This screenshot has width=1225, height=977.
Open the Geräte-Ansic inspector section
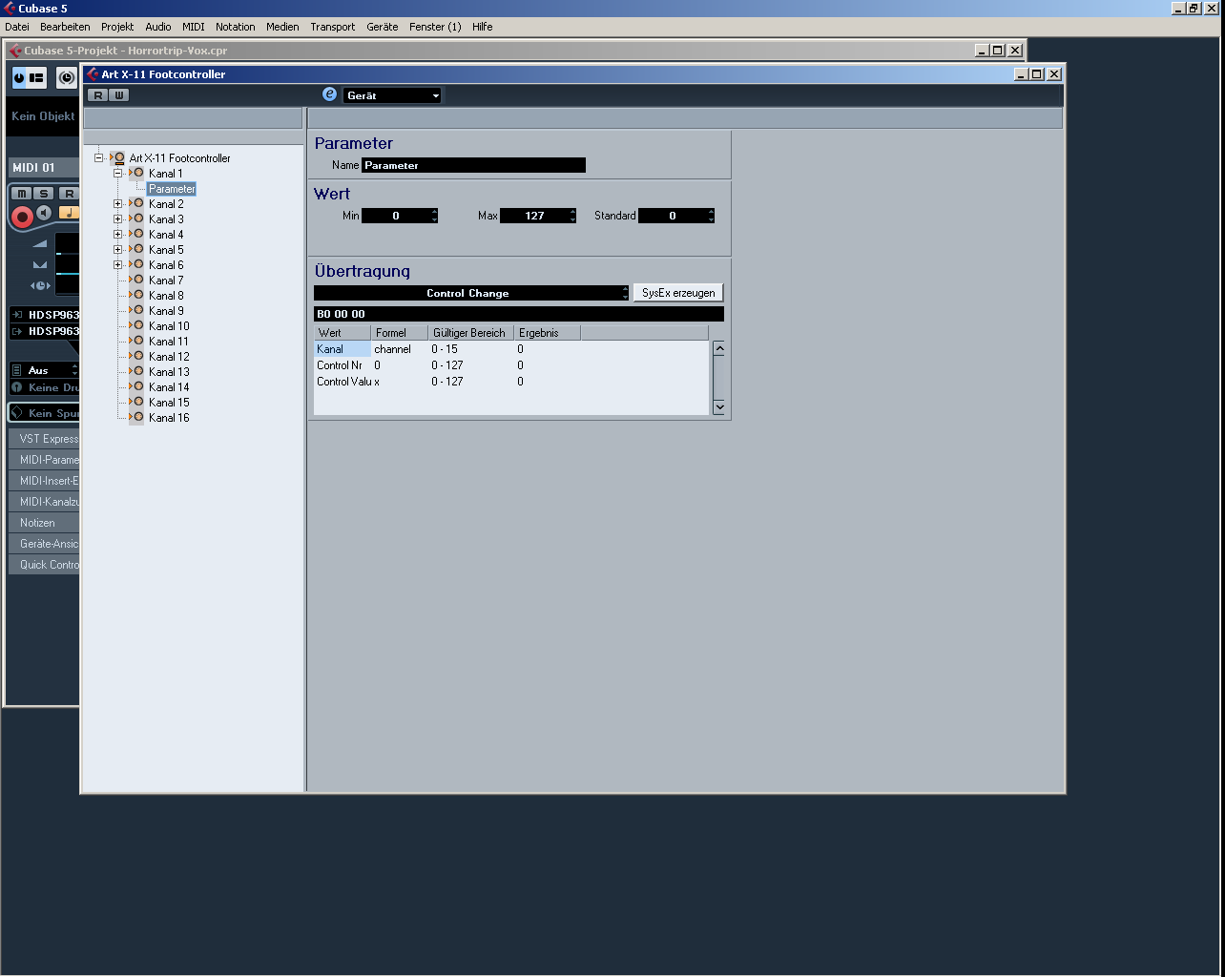click(44, 544)
